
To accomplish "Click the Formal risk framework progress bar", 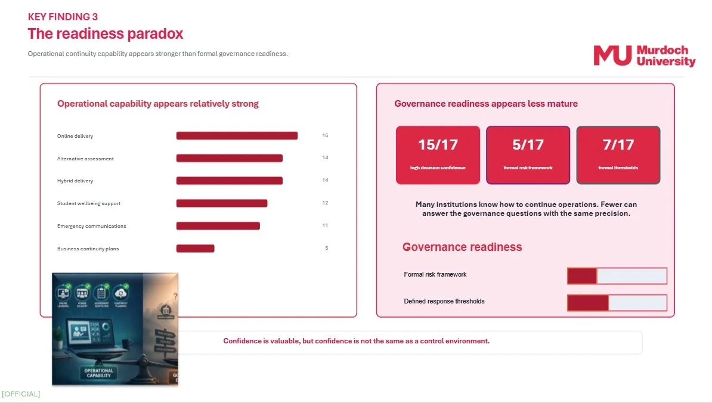I will tap(617, 276).
